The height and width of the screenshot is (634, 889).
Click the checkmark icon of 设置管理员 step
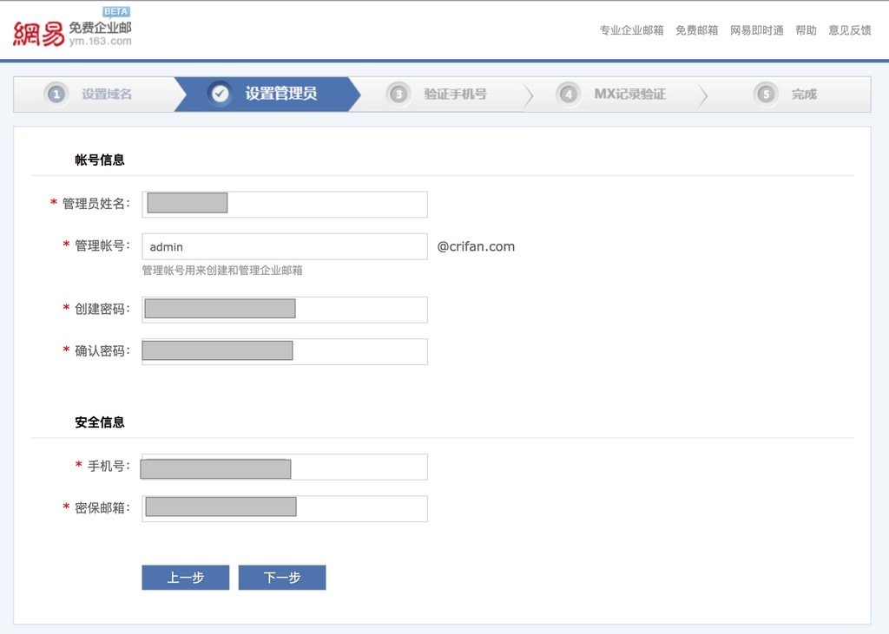pos(220,94)
